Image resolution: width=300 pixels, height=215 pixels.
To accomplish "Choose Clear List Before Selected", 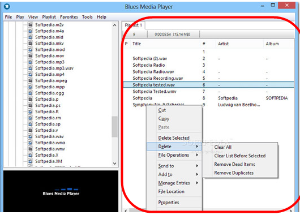I will tap(240, 156).
